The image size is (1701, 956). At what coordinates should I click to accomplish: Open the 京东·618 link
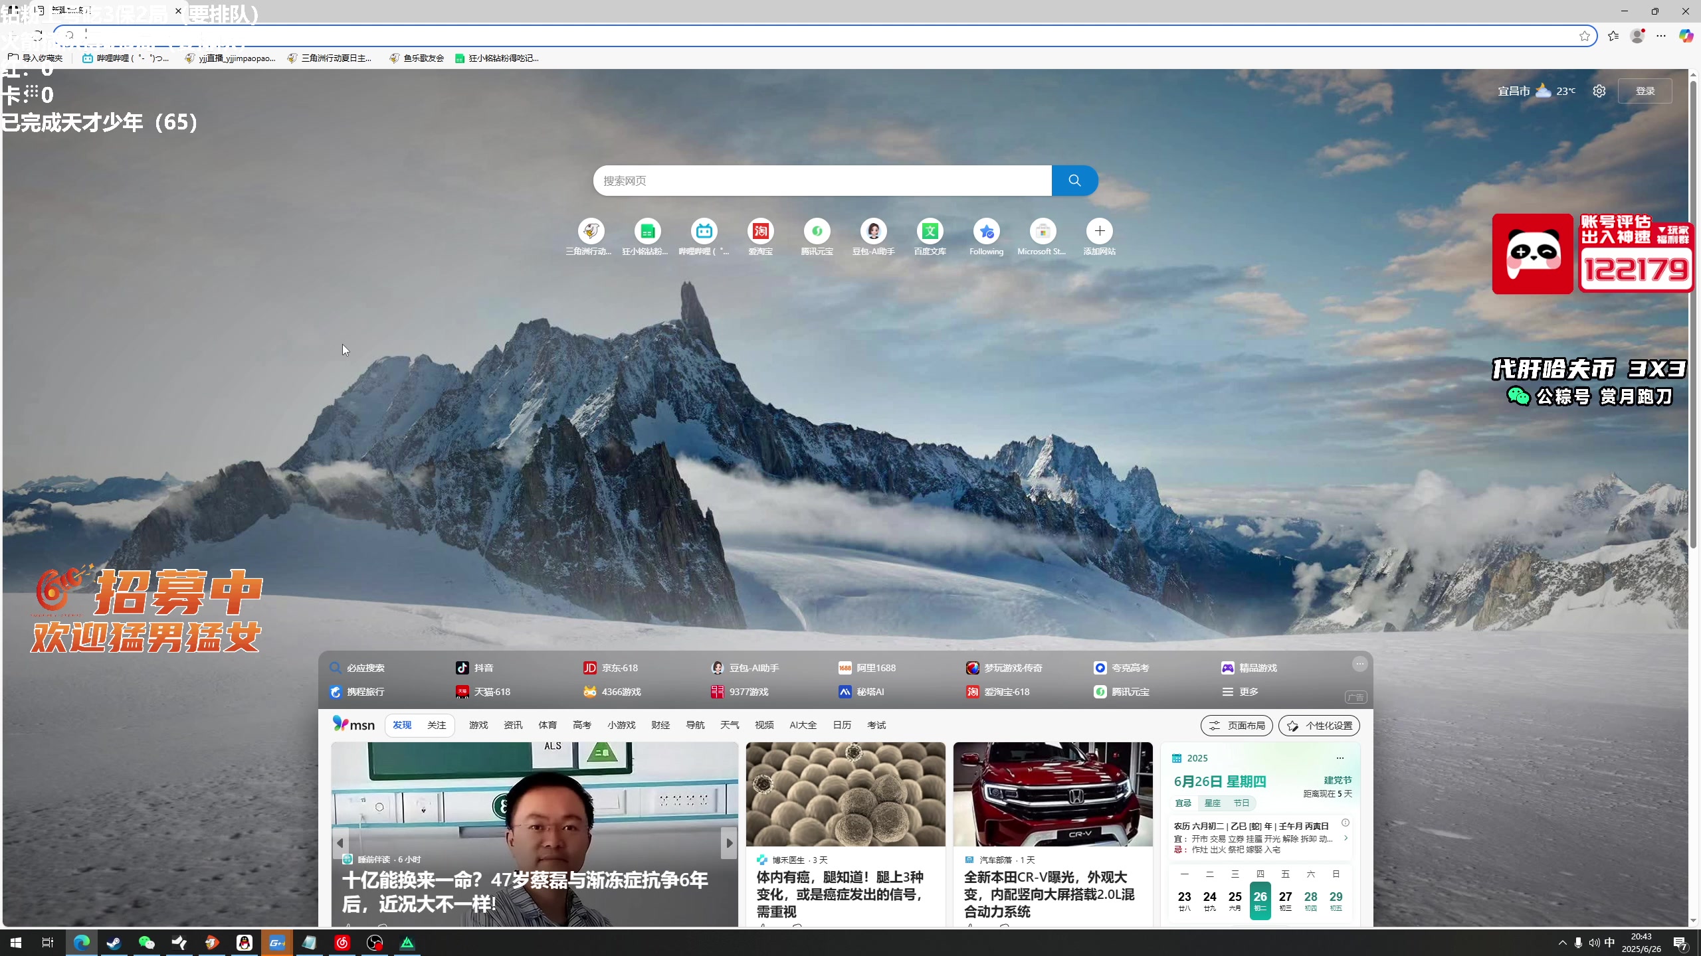tap(611, 668)
